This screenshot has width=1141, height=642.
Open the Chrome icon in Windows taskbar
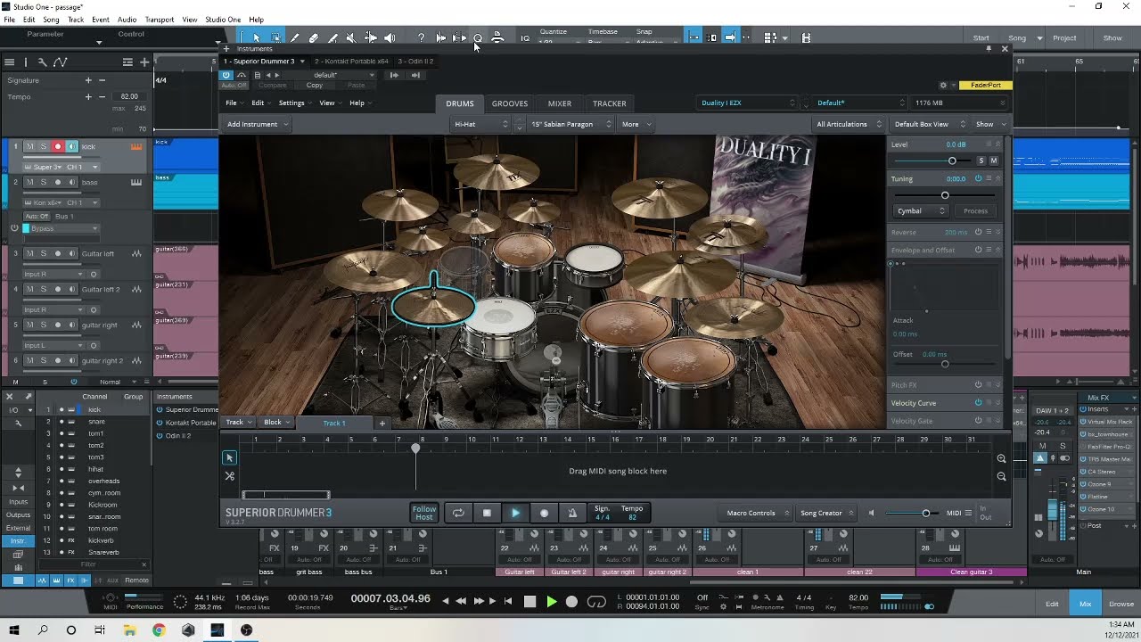pyautogui.click(x=159, y=630)
